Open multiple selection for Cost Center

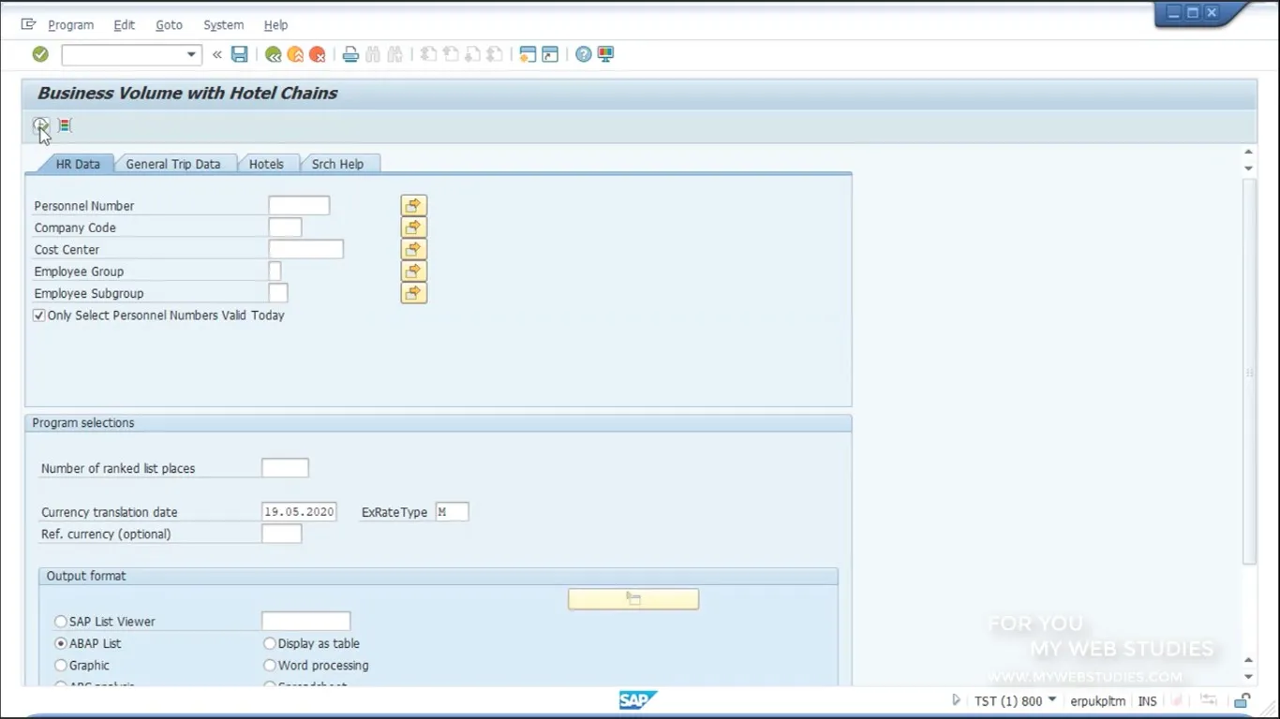coord(413,249)
